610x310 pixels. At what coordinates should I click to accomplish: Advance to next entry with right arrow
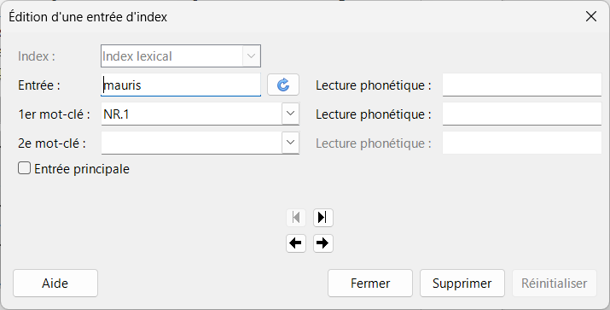click(322, 243)
